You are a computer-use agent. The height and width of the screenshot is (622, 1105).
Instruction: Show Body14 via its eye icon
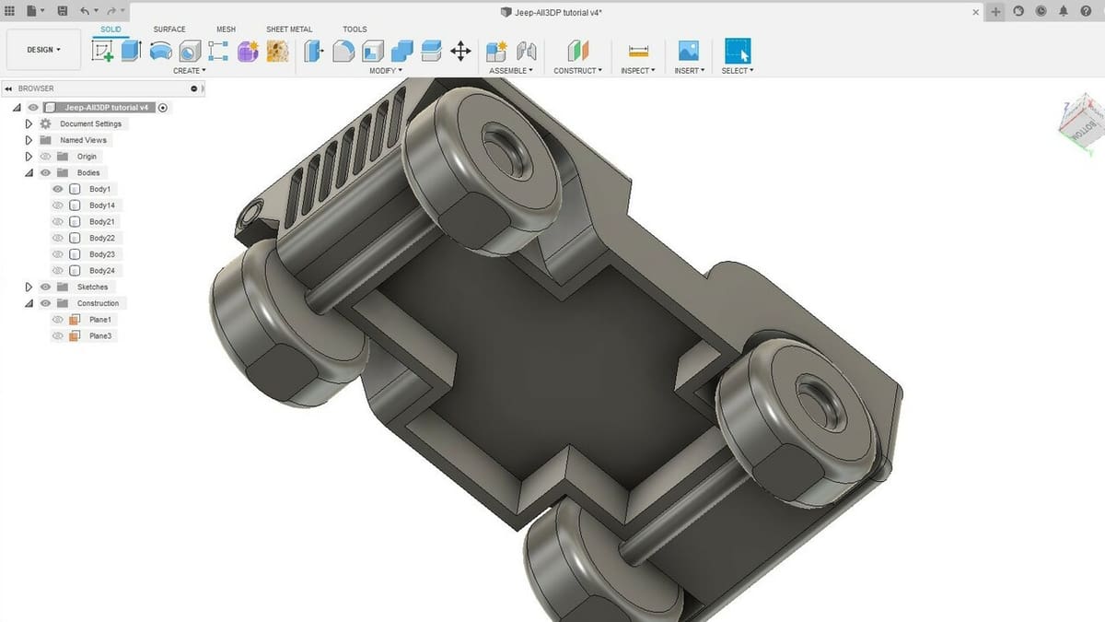click(58, 205)
